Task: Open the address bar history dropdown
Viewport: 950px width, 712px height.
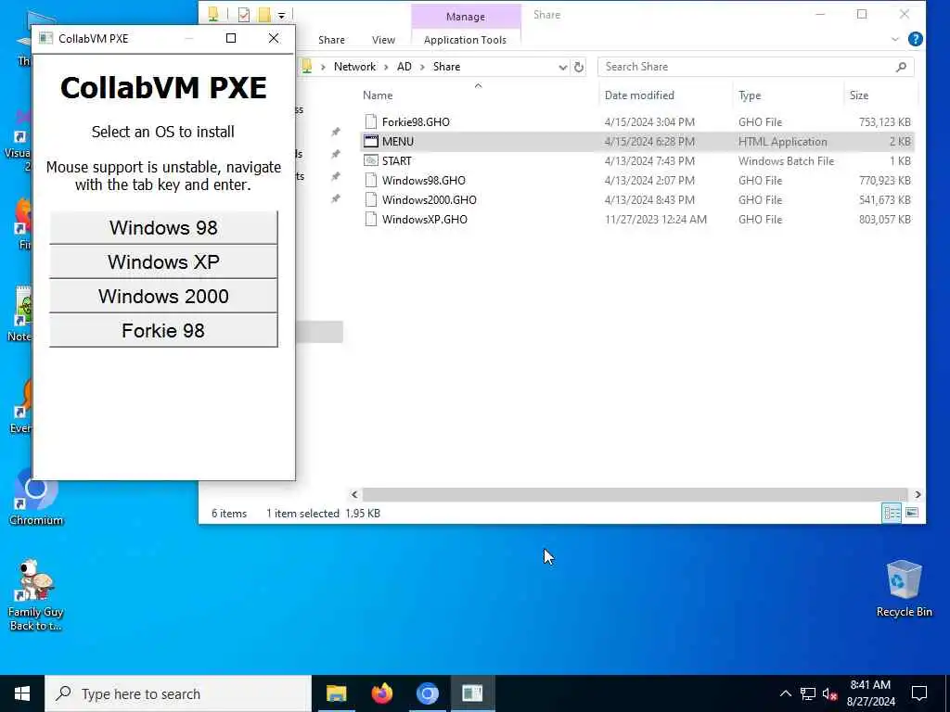Action: click(x=563, y=67)
